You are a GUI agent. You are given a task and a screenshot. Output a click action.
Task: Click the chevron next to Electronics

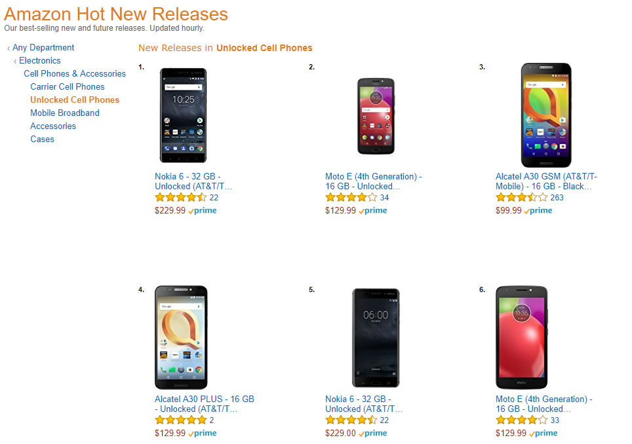pos(14,60)
